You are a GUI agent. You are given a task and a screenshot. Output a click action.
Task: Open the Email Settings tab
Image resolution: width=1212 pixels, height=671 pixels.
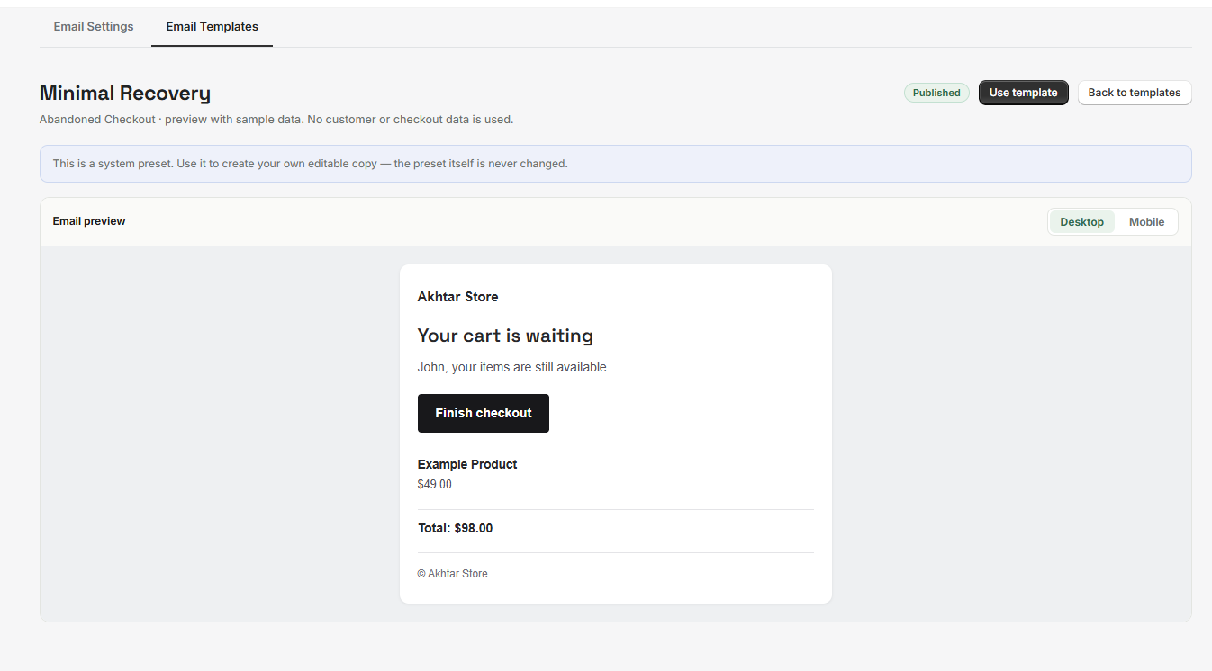[94, 26]
